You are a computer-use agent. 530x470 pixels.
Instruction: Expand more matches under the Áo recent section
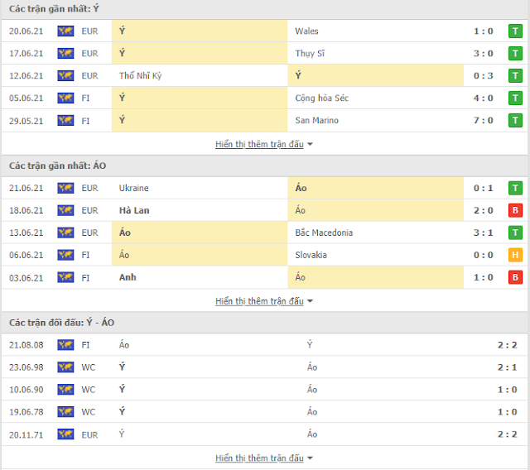coord(264,301)
